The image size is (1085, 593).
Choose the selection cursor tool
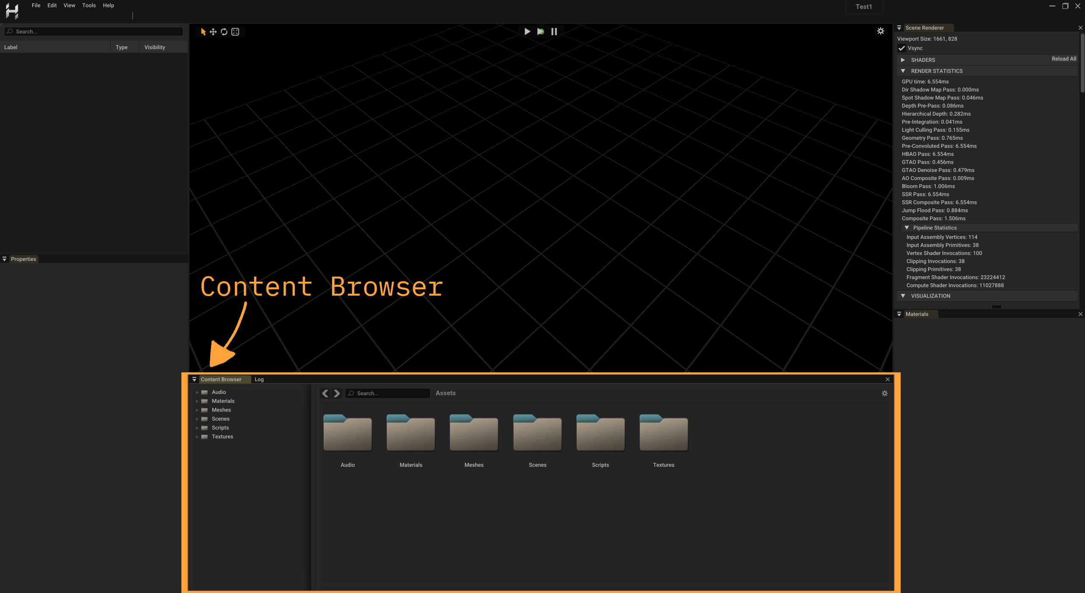[x=203, y=31]
